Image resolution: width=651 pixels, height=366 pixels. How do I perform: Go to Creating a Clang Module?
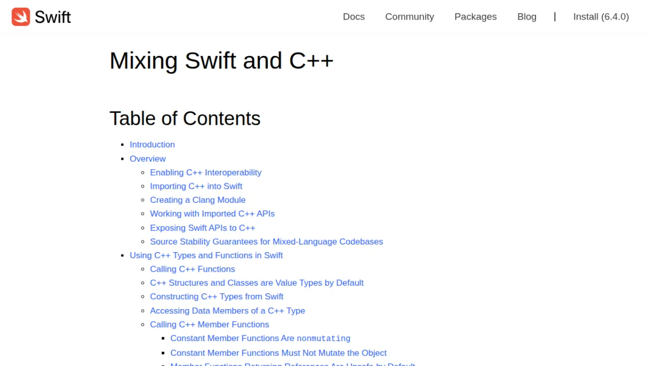coord(197,200)
